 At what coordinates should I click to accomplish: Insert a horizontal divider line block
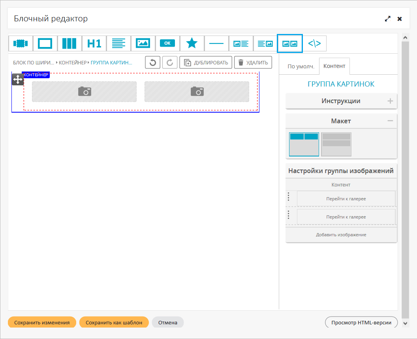pyautogui.click(x=216, y=43)
